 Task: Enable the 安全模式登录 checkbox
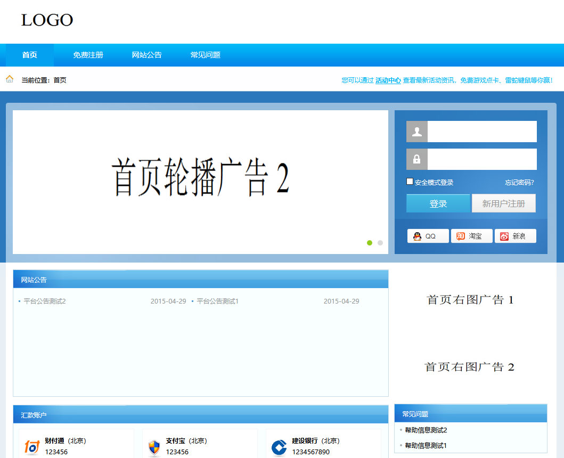click(x=410, y=182)
